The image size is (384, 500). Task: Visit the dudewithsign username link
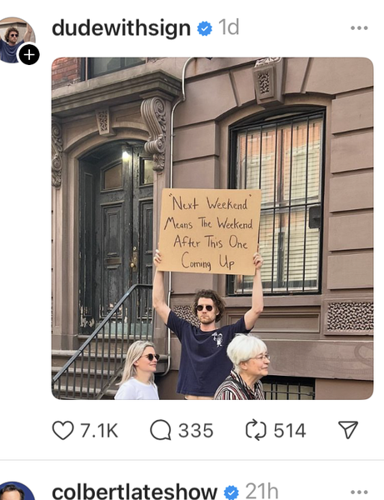click(121, 28)
